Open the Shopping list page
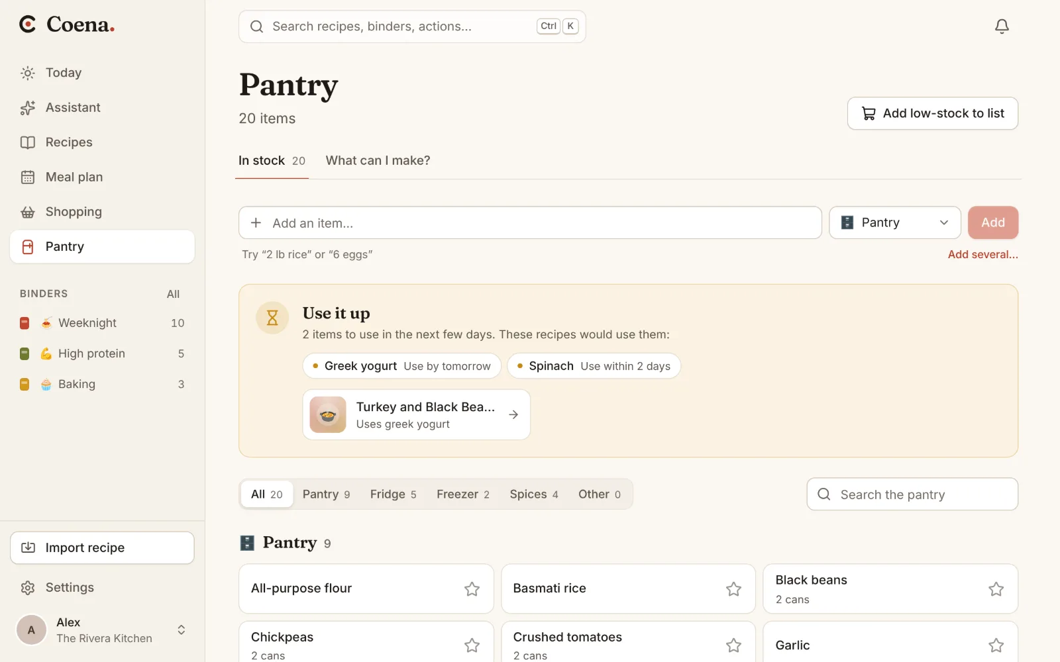 click(102, 212)
